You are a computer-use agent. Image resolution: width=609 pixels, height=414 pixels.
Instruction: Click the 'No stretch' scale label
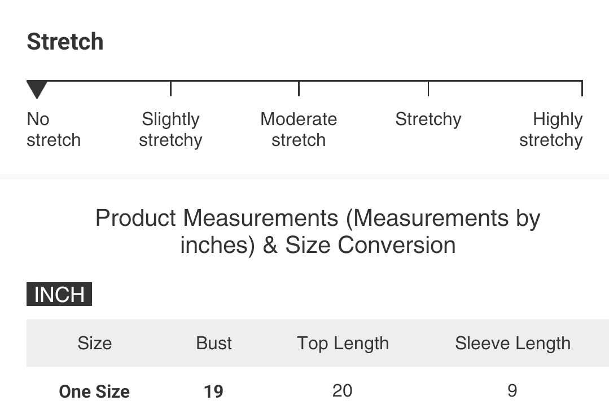[53, 130]
